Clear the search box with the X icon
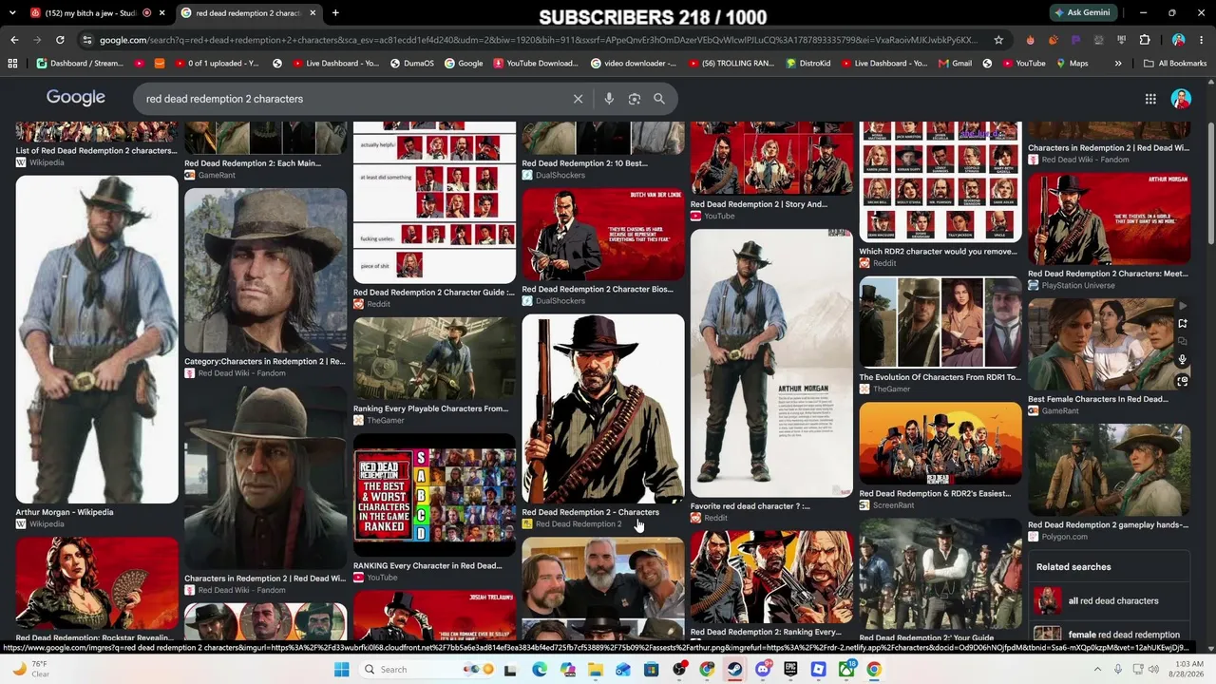The width and height of the screenshot is (1216, 684). point(578,99)
